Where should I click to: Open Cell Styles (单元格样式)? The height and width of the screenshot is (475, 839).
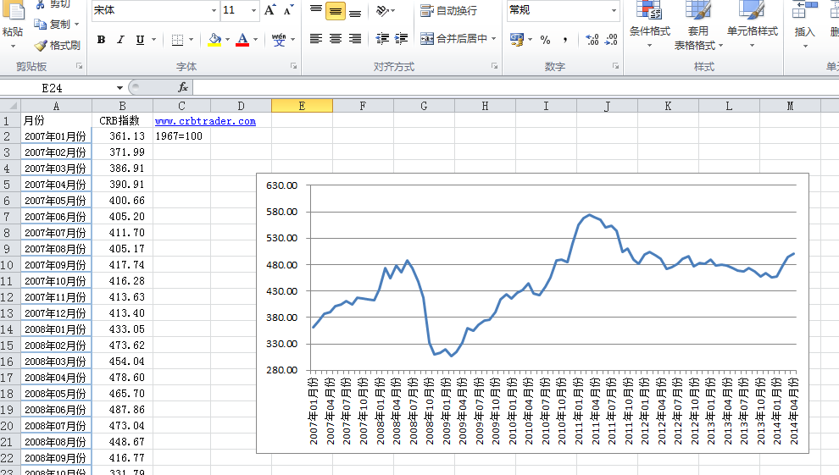pyautogui.click(x=752, y=25)
